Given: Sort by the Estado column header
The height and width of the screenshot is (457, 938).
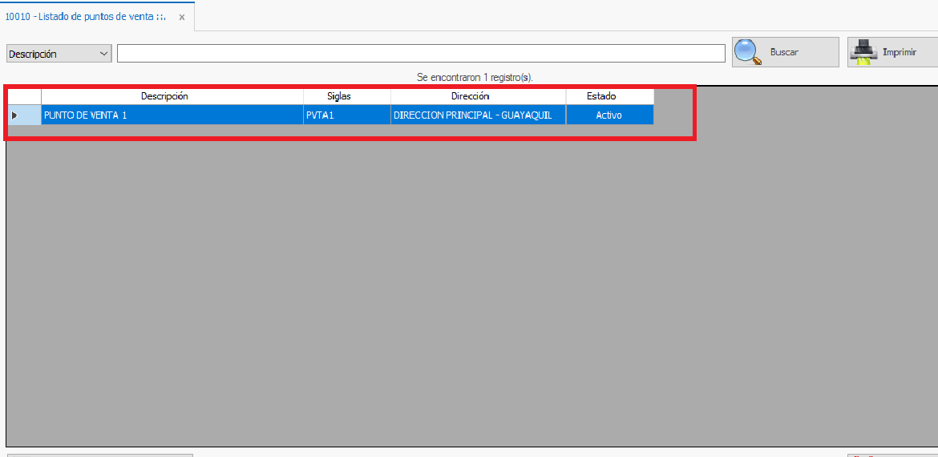Looking at the screenshot, I should click(601, 96).
